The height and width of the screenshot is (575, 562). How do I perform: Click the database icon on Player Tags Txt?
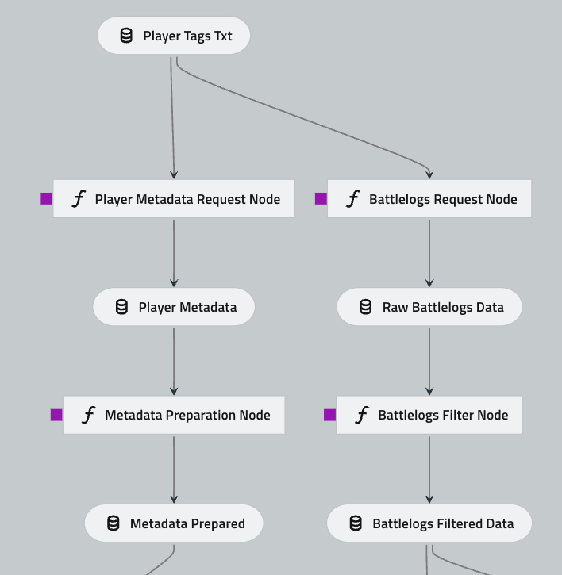tap(126, 36)
